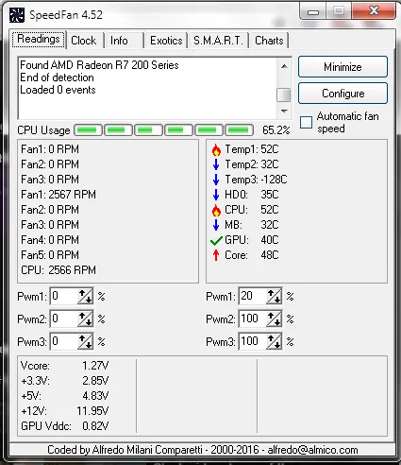
Task: Click the flame icon beside Temp1
Action: click(x=216, y=150)
